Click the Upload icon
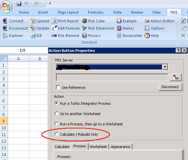The height and width of the screenshot is (160, 188). [33, 21]
